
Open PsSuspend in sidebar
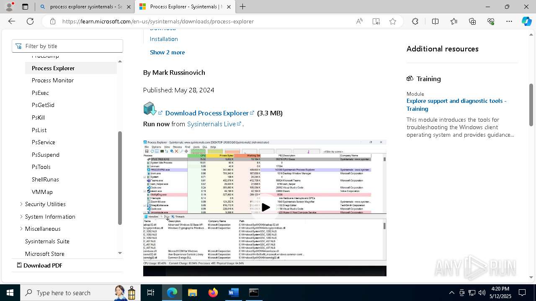tap(46, 155)
